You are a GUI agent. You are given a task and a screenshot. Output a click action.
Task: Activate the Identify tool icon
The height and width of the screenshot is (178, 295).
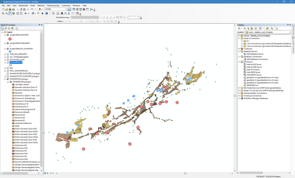[46, 13]
